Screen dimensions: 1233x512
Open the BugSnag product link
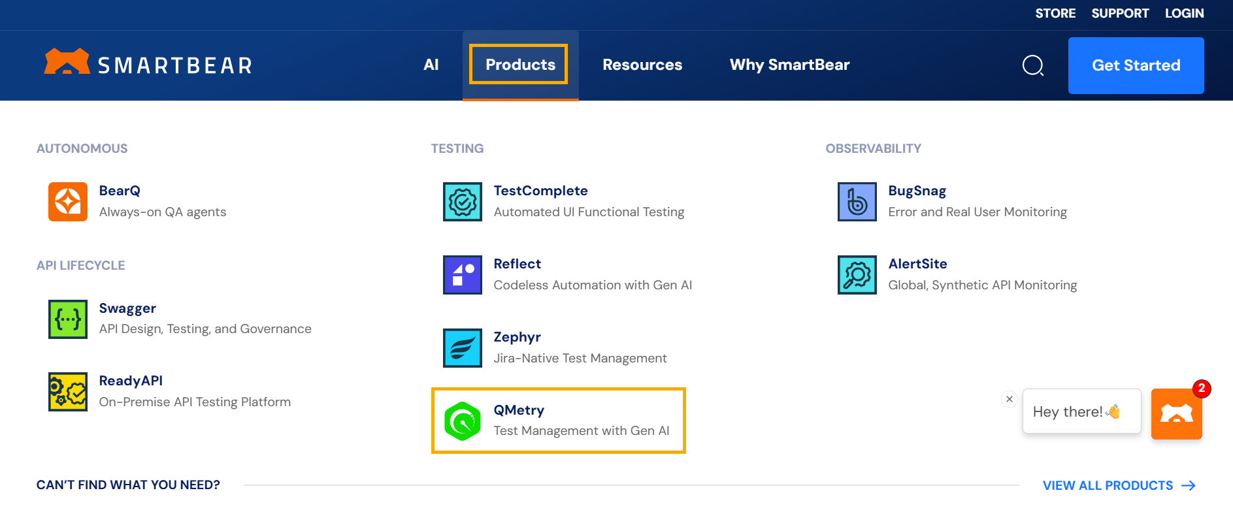917,191
